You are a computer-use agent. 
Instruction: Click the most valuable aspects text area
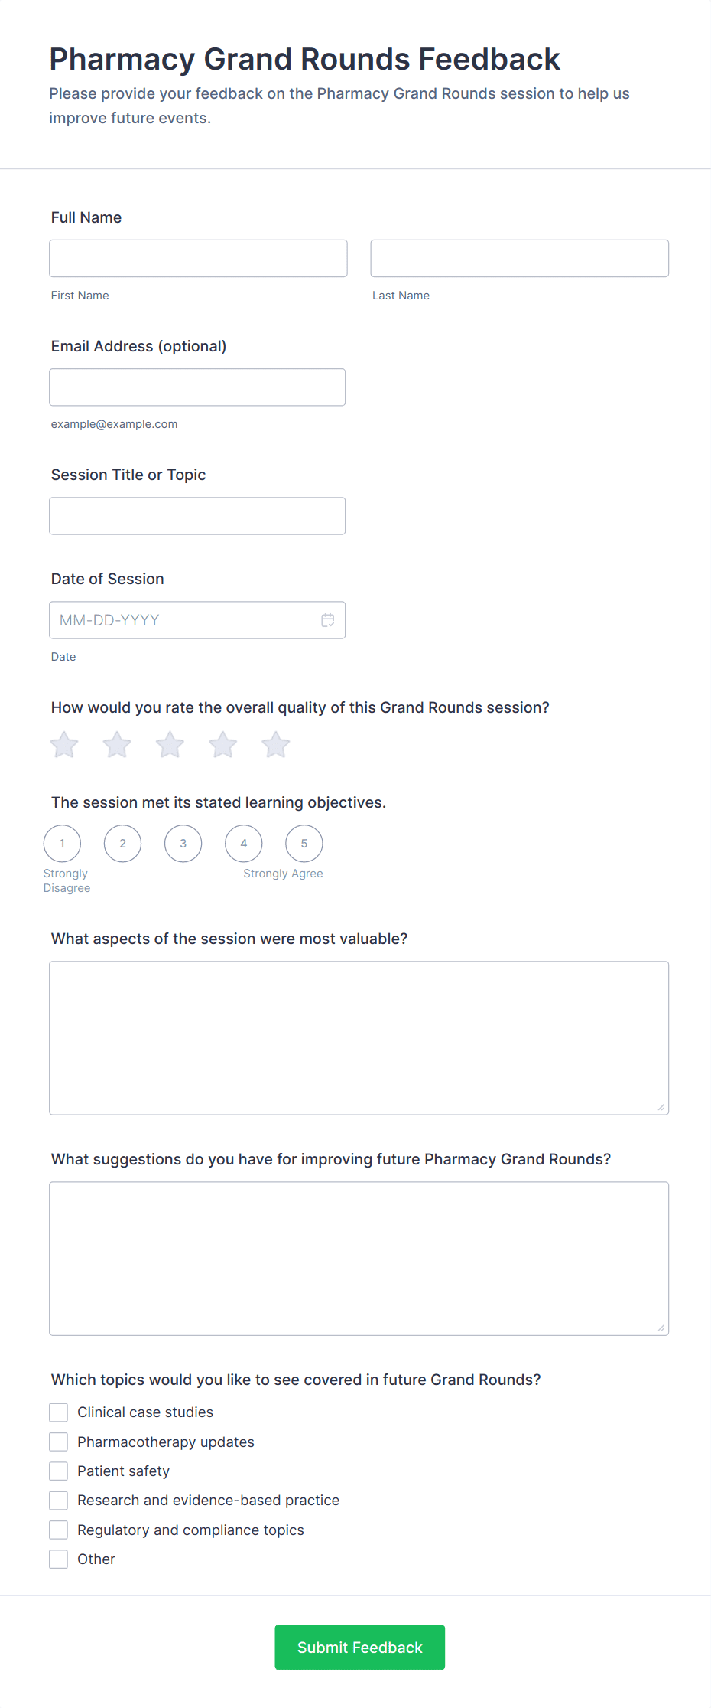(359, 1038)
